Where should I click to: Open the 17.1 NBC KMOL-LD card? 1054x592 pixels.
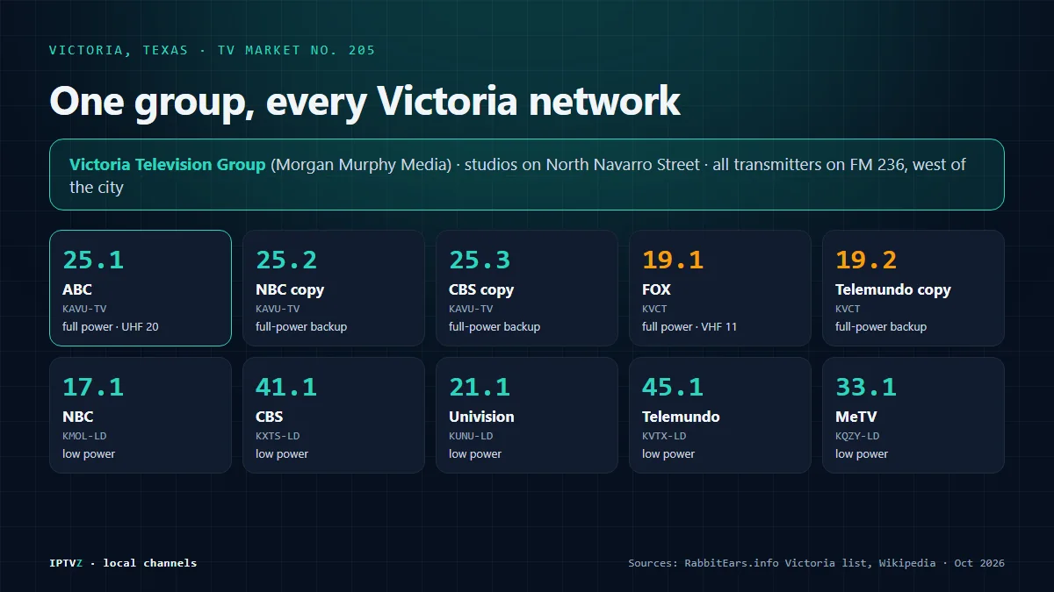(x=141, y=415)
